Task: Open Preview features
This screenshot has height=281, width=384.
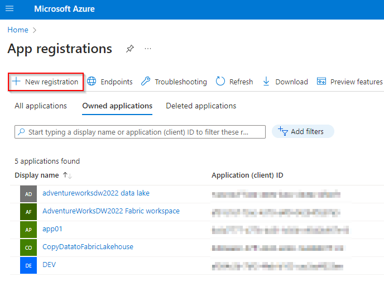Action: (x=350, y=82)
